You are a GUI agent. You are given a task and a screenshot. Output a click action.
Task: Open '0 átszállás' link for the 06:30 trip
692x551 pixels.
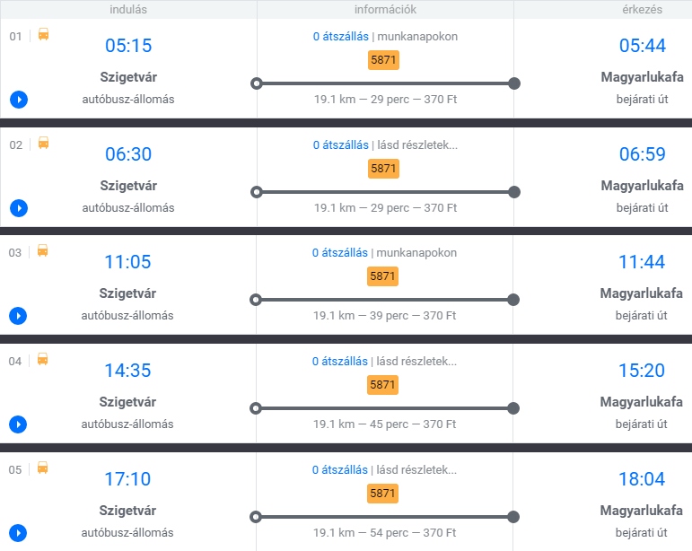[x=340, y=144]
